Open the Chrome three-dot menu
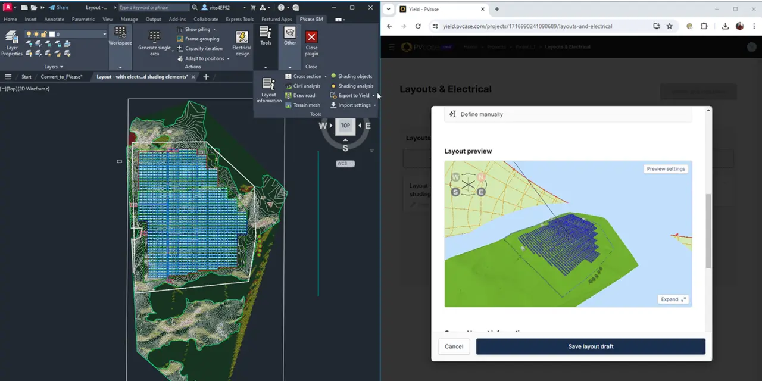This screenshot has width=762, height=381. pos(754,26)
